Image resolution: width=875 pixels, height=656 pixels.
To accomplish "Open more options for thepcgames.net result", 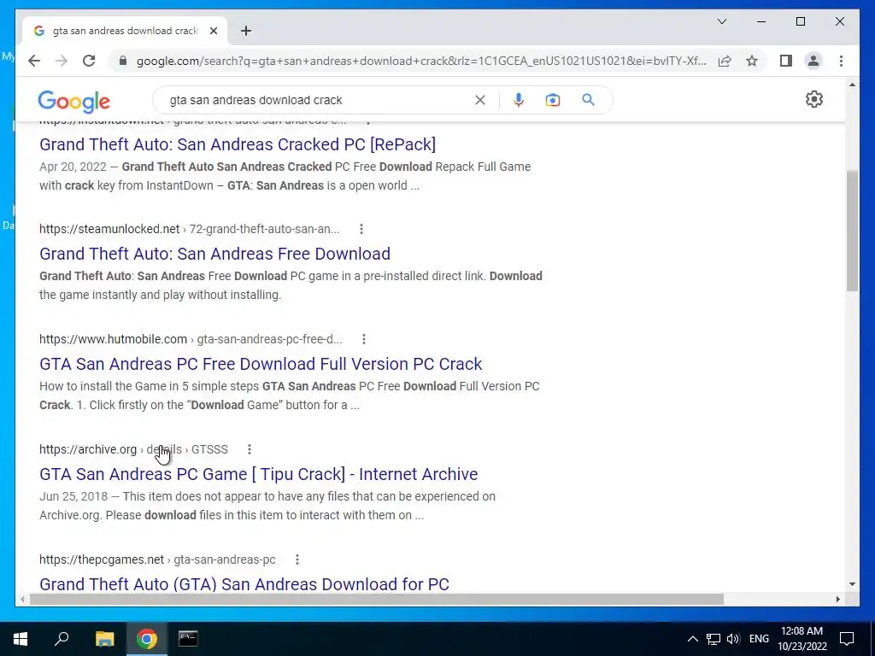I will (x=297, y=559).
